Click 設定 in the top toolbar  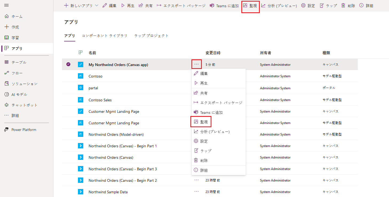(x=308, y=6)
